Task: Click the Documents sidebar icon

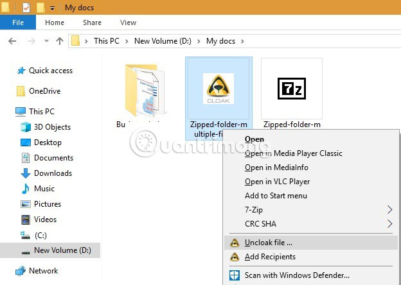Action: (26, 158)
